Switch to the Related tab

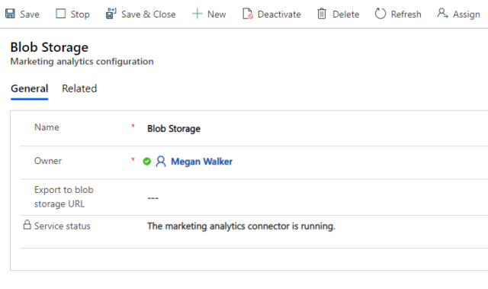click(79, 88)
